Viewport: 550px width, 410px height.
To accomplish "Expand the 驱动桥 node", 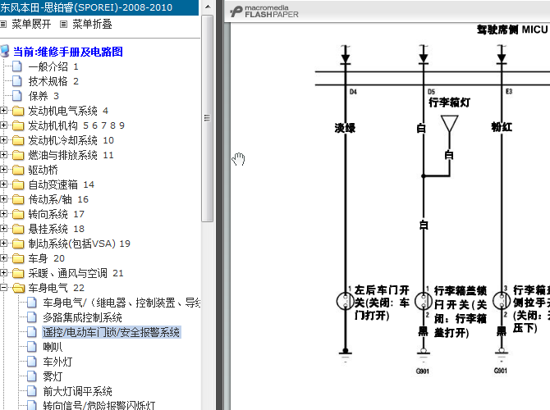I will coord(3,169).
